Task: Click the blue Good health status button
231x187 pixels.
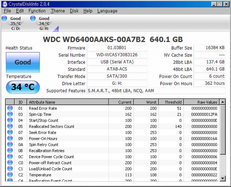Action: click(x=23, y=62)
